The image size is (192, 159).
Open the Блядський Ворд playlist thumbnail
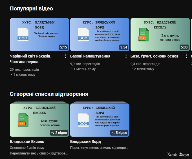[100, 120]
